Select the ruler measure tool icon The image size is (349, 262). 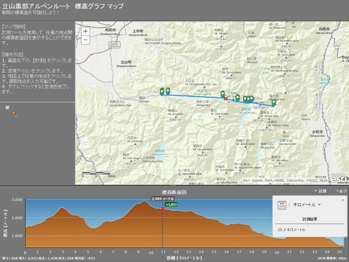click(281, 206)
